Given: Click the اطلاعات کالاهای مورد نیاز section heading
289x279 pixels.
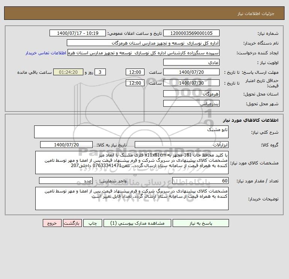Looking at the screenshot, I should (x=250, y=120).
